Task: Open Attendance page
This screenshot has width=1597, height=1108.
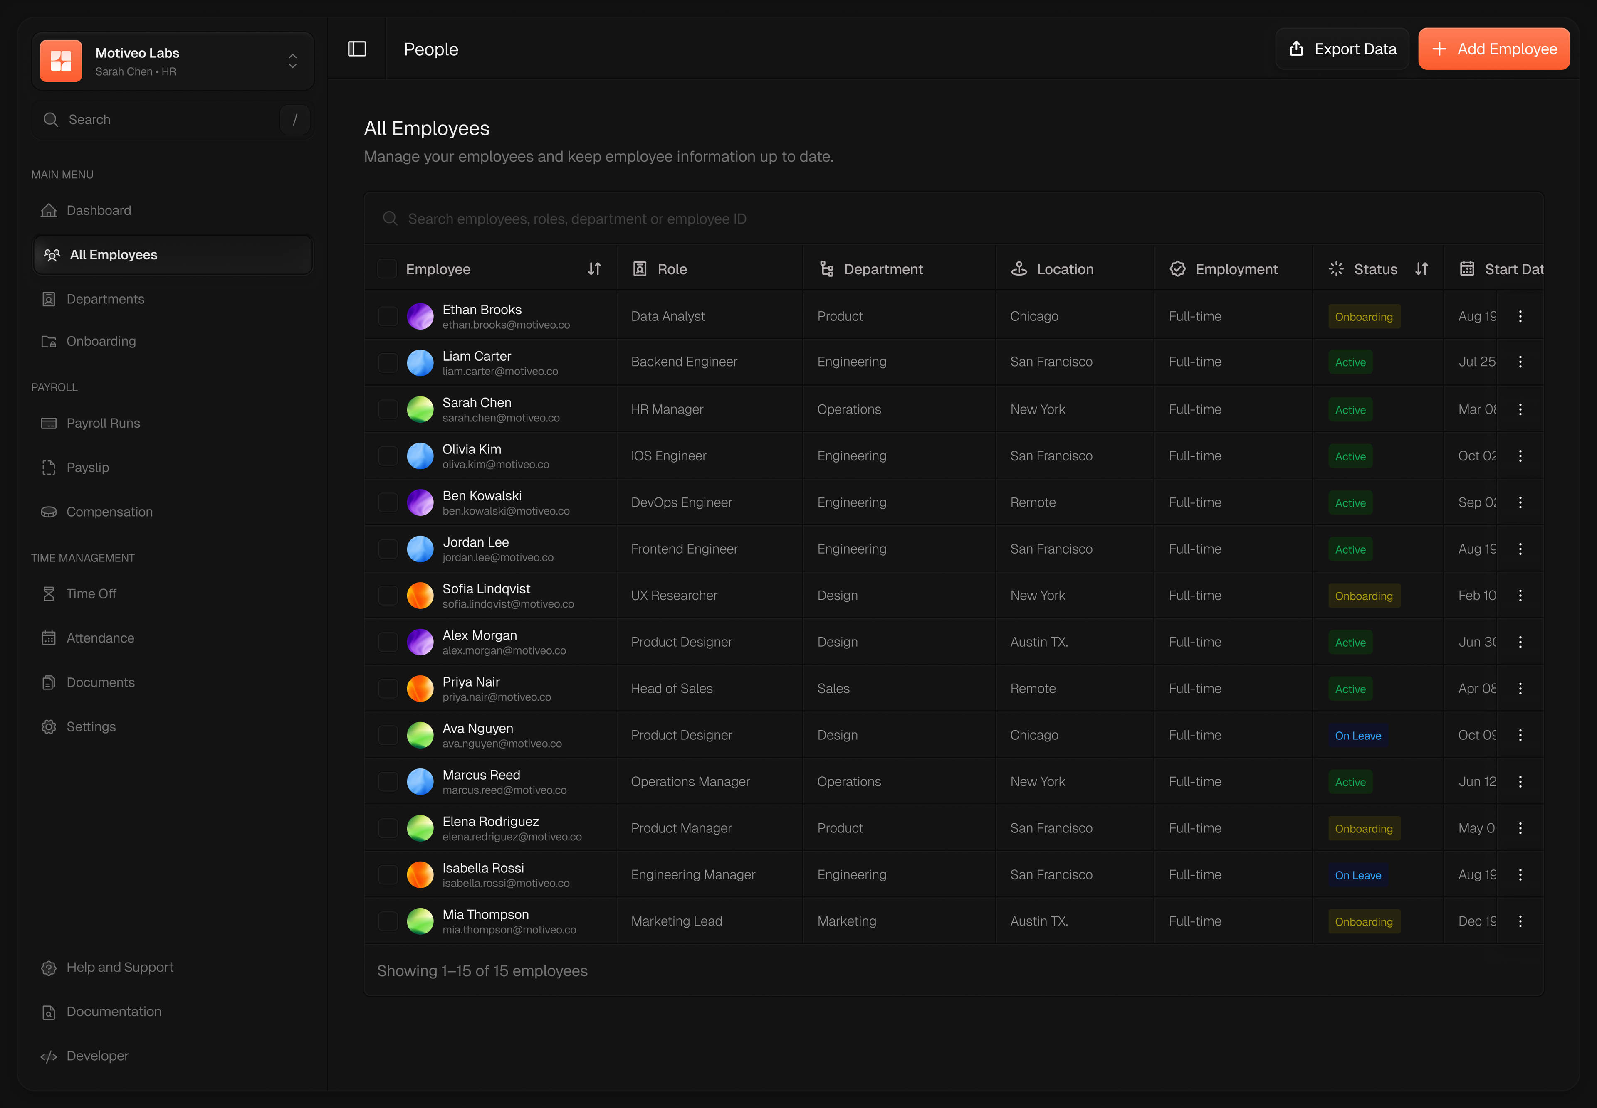Action: coord(172,638)
